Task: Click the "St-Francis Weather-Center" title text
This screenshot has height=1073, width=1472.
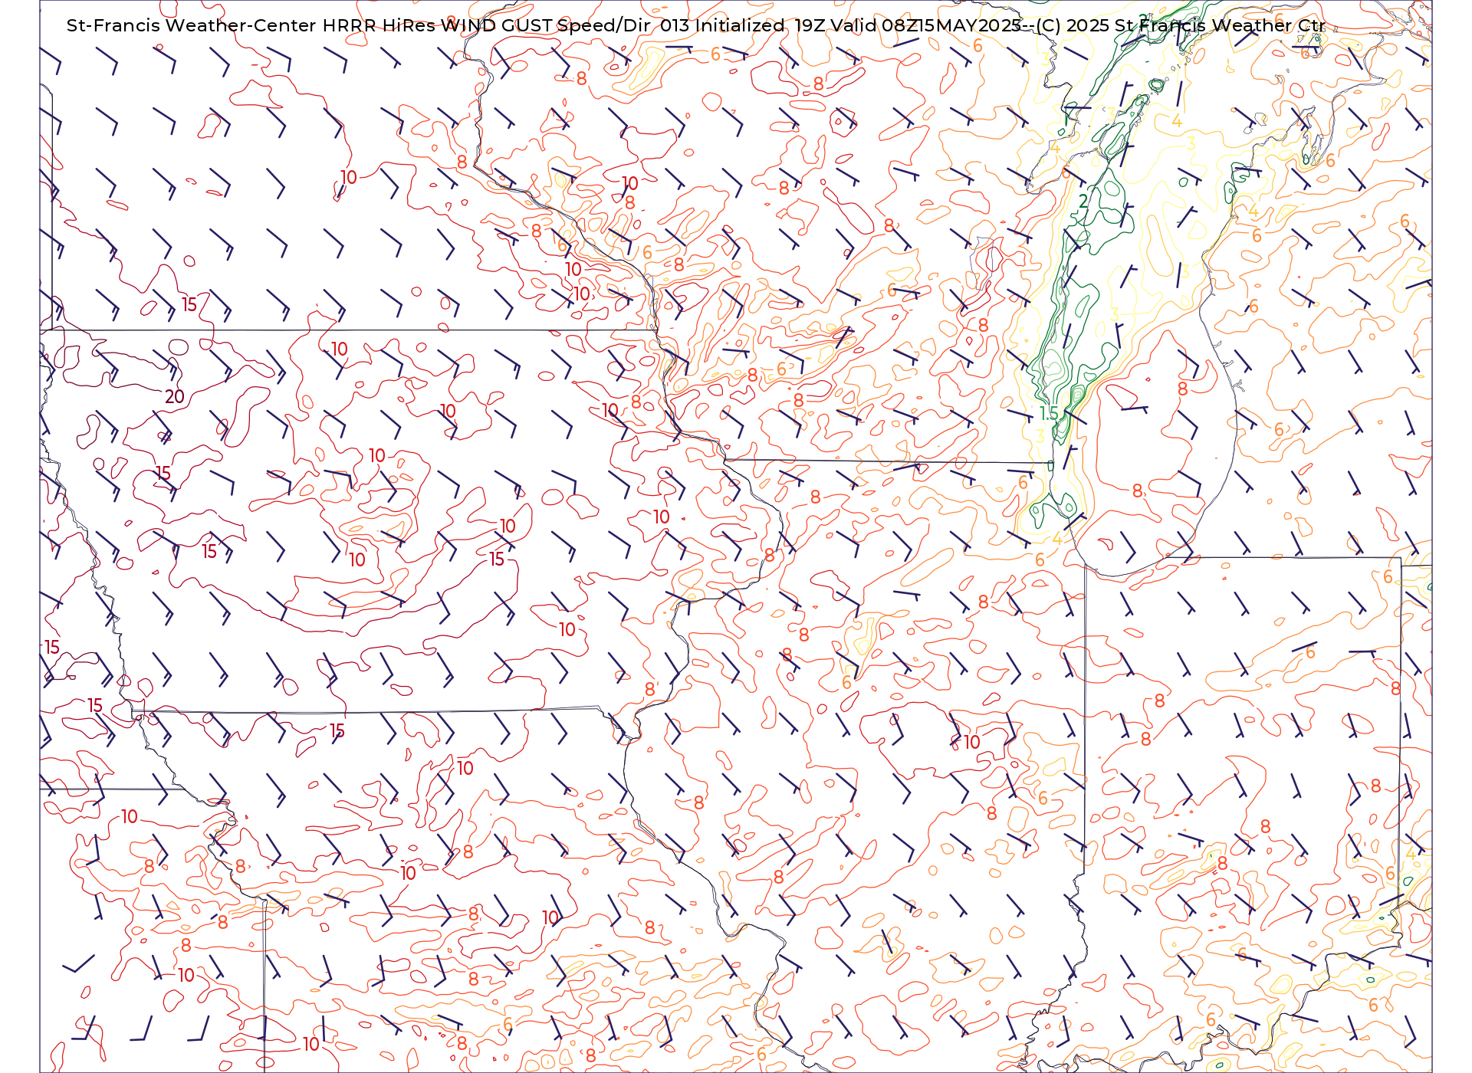Action: (x=192, y=25)
